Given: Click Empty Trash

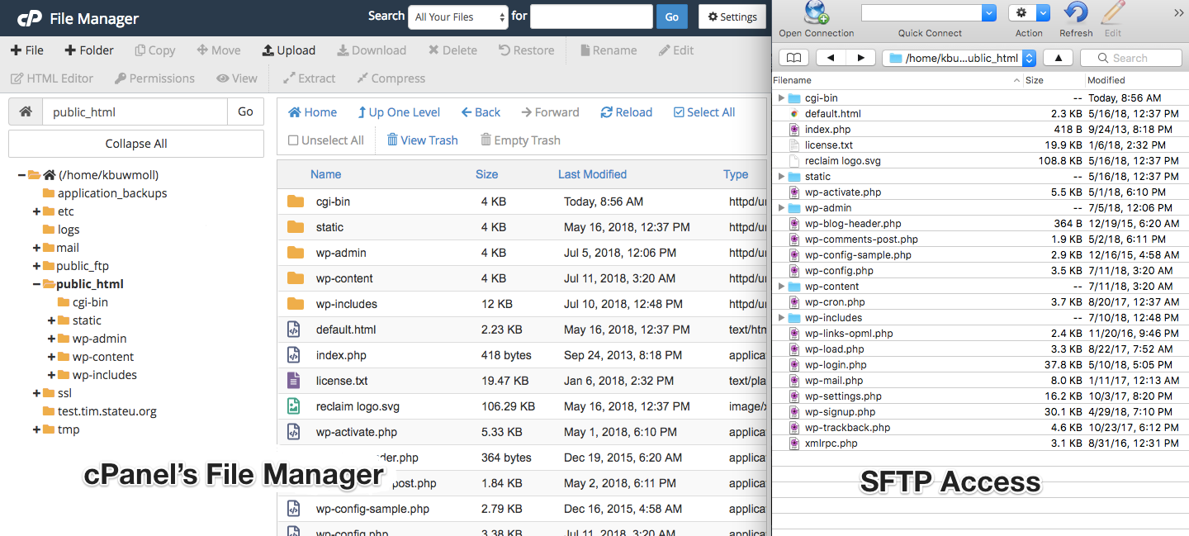Looking at the screenshot, I should (520, 140).
